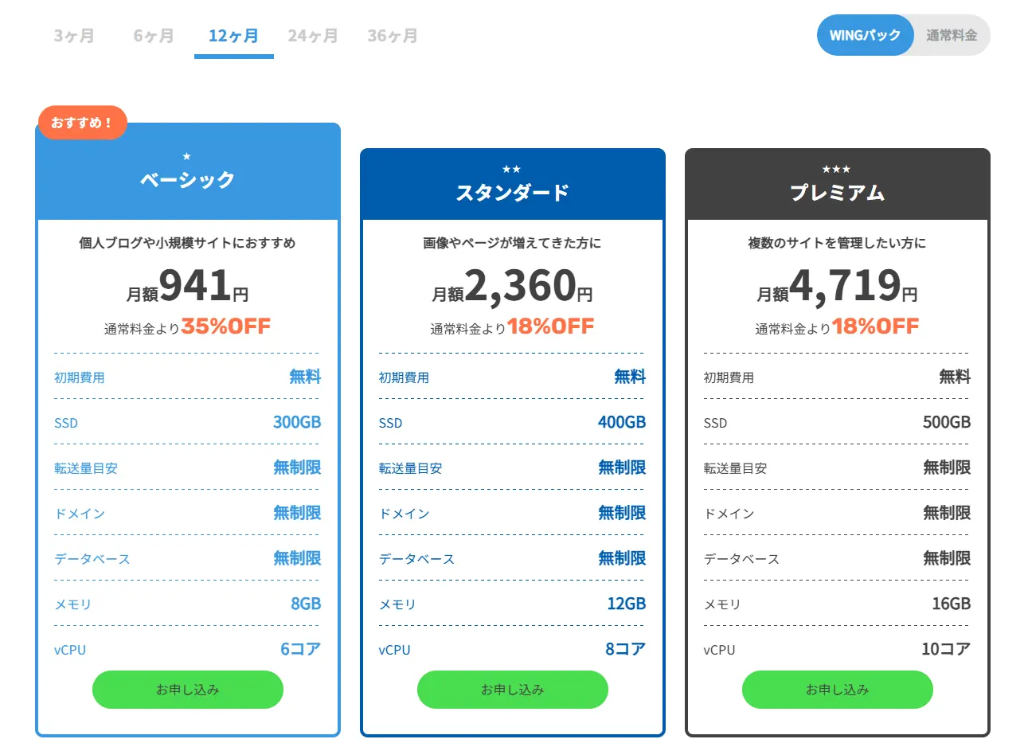This screenshot has height=743, width=1028.
Task: Click the プレミアム plan title header
Action: tap(838, 193)
